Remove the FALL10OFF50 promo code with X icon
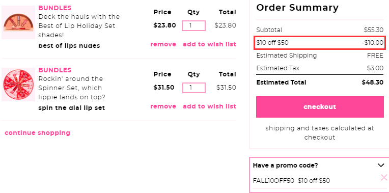This screenshot has width=389, height=193. click(384, 177)
